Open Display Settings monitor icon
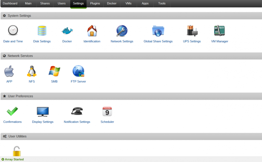 tap(43, 112)
